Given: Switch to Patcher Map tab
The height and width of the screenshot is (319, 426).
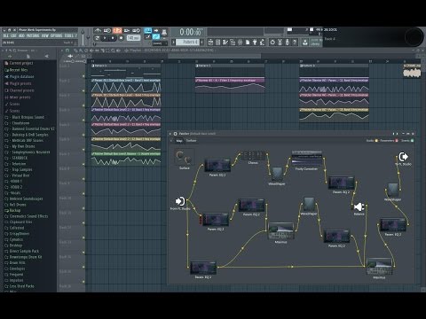Looking at the screenshot, I should coord(179,141).
